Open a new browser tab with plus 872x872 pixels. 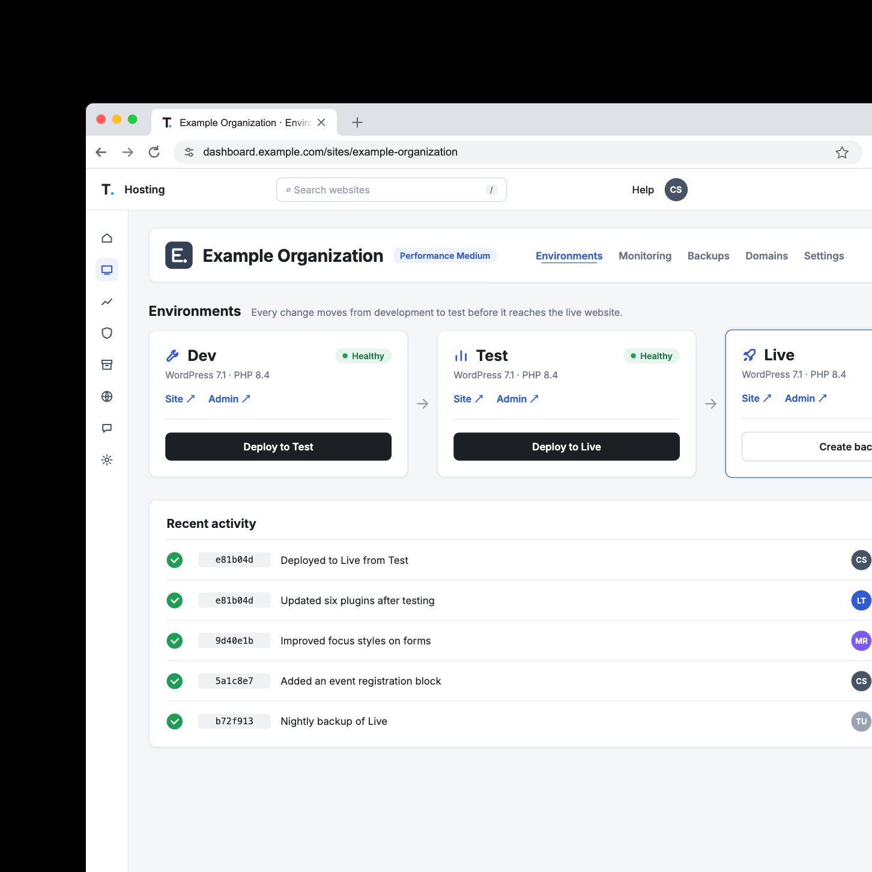click(357, 123)
